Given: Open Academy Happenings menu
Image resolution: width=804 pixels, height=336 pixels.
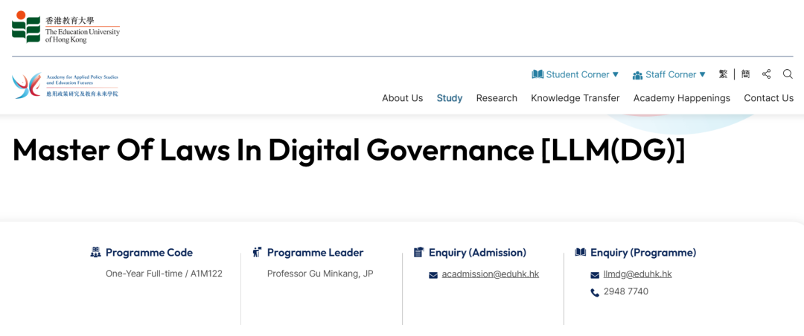Looking at the screenshot, I should click(x=681, y=98).
